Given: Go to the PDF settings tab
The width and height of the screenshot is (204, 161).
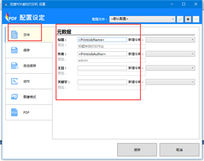Looking at the screenshot, I should click(x=29, y=112).
